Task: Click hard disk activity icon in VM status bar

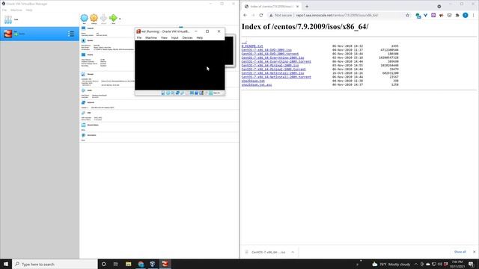Action: coord(163,93)
